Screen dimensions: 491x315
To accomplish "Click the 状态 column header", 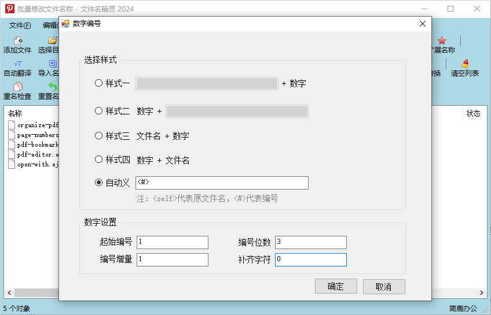I will point(473,113).
